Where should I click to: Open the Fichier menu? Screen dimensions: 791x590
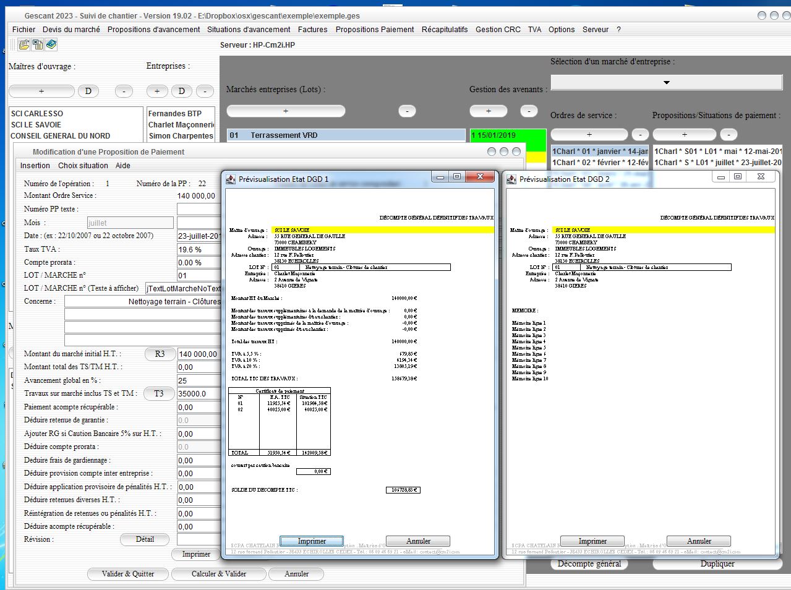click(24, 29)
